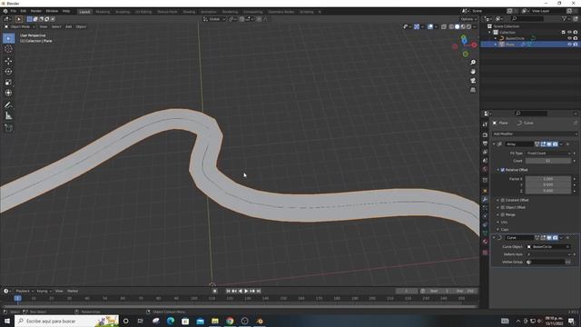The image size is (581, 327).
Task: Switch to wireframe viewport shading mode
Action: coord(451,26)
